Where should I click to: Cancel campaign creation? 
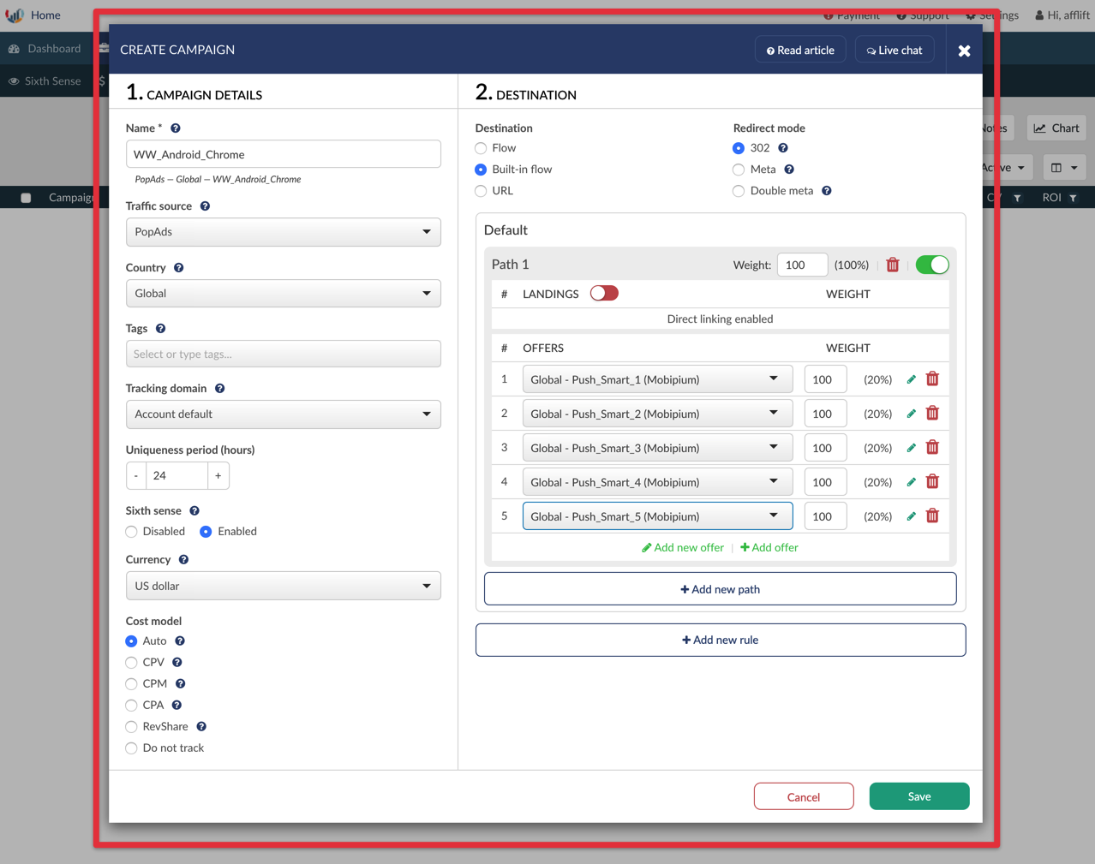[804, 796]
